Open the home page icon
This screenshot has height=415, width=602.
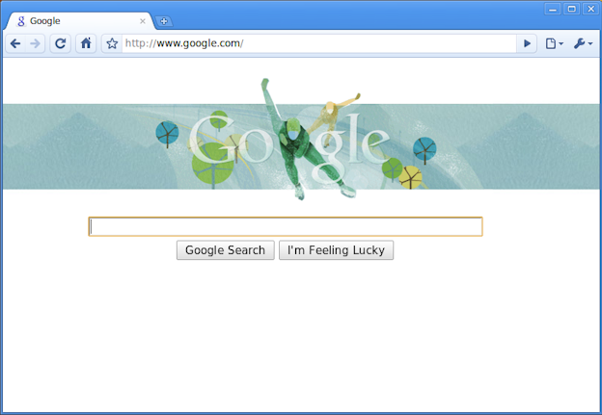86,43
